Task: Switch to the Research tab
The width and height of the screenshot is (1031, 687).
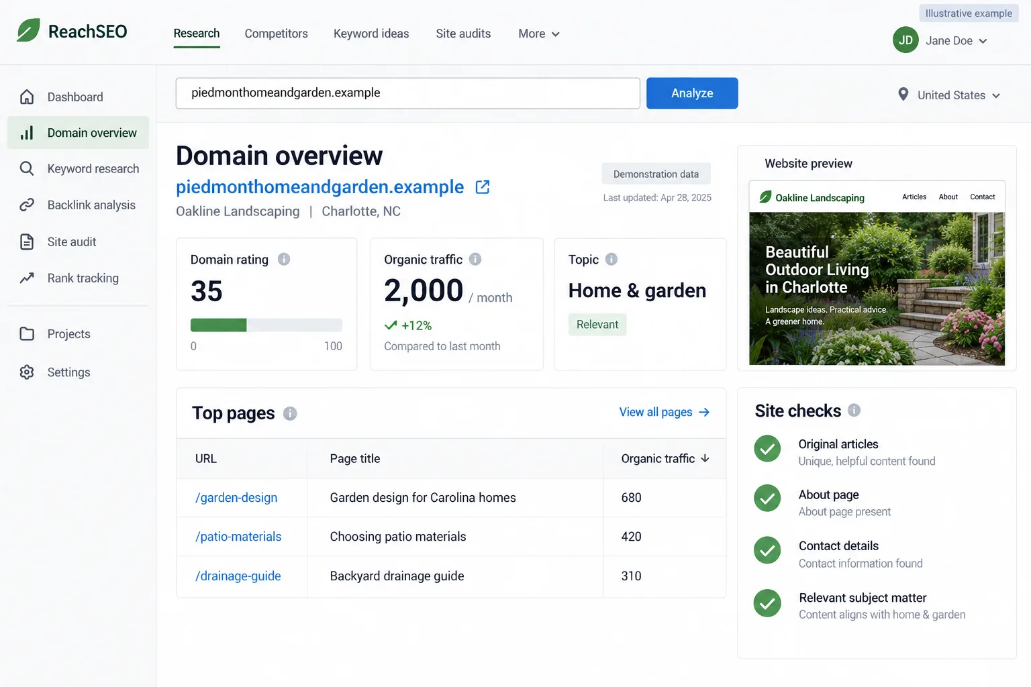Action: (x=197, y=34)
